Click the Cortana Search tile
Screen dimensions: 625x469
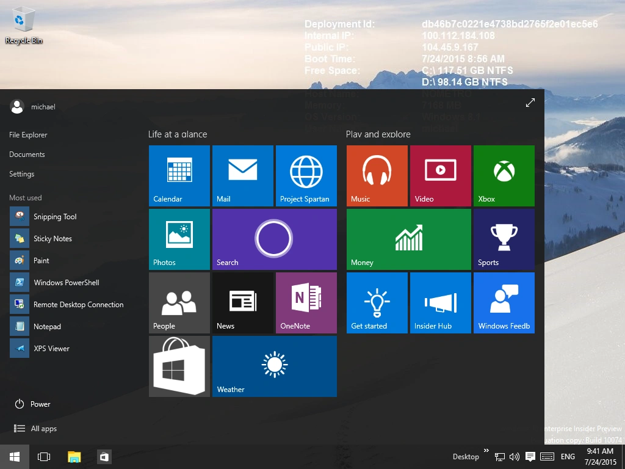[274, 239]
